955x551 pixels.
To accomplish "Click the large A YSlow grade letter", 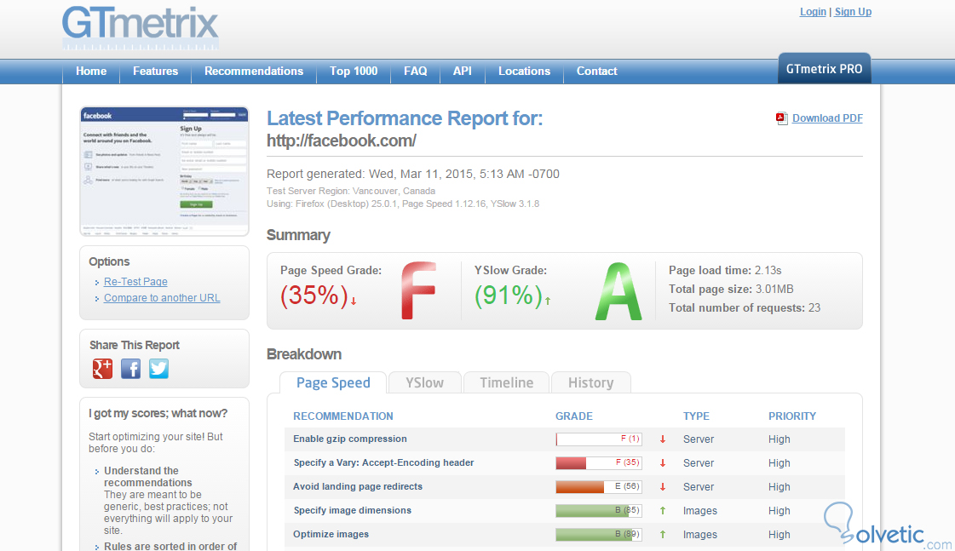I will click(x=618, y=291).
